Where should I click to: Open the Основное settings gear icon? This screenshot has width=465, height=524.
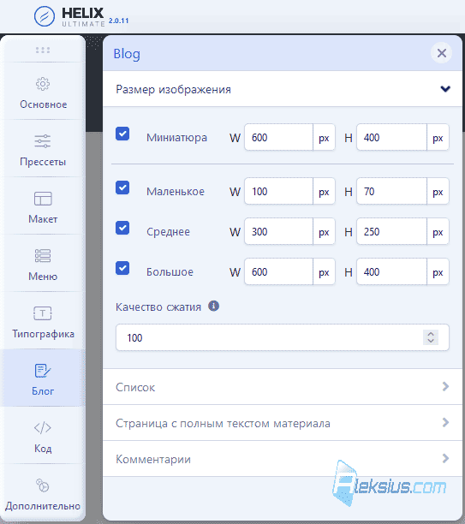coord(43,84)
